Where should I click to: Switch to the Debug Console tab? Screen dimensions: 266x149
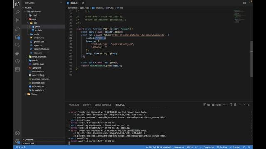pos(103,105)
